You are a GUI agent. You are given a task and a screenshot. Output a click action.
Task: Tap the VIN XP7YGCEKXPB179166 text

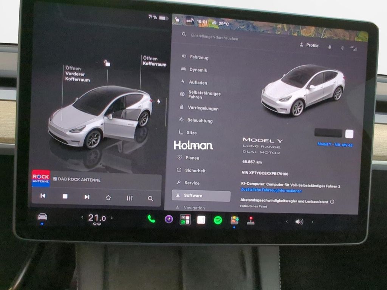tap(265, 173)
